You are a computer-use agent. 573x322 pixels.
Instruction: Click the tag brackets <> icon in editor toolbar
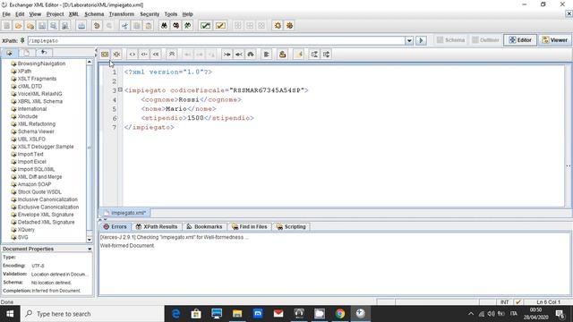133,55
